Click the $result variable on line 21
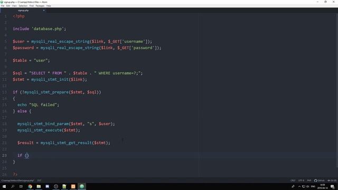This screenshot has height=190, width=338. coord(25,142)
